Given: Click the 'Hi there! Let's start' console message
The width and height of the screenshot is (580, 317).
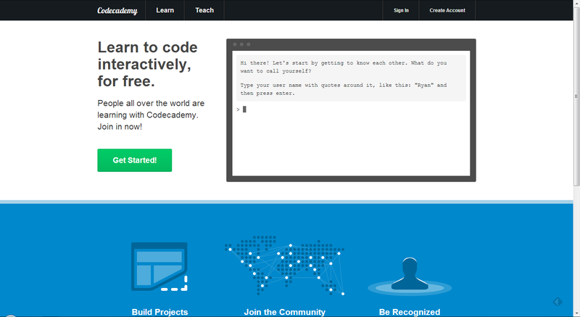Looking at the screenshot, I should [x=344, y=67].
